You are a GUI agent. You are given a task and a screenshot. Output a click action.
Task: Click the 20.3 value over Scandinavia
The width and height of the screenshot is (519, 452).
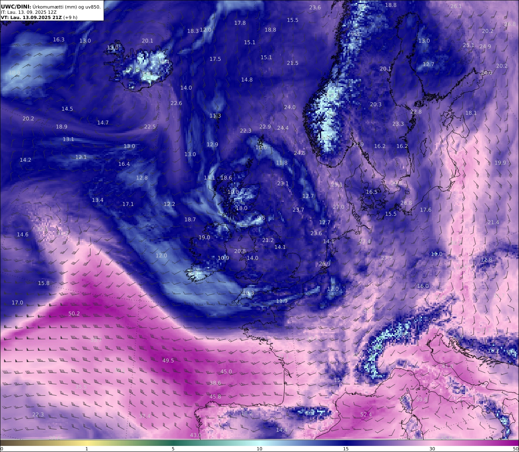(x=376, y=104)
